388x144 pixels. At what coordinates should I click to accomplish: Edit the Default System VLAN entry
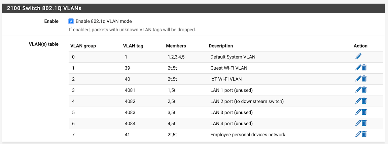(358, 57)
